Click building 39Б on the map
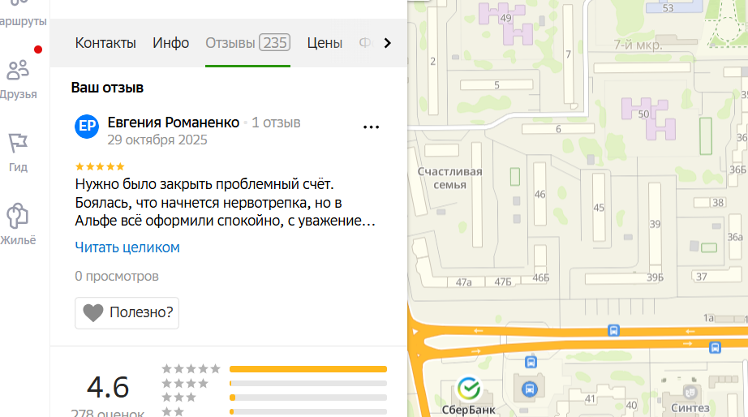Image resolution: width=748 pixels, height=417 pixels. [656, 277]
